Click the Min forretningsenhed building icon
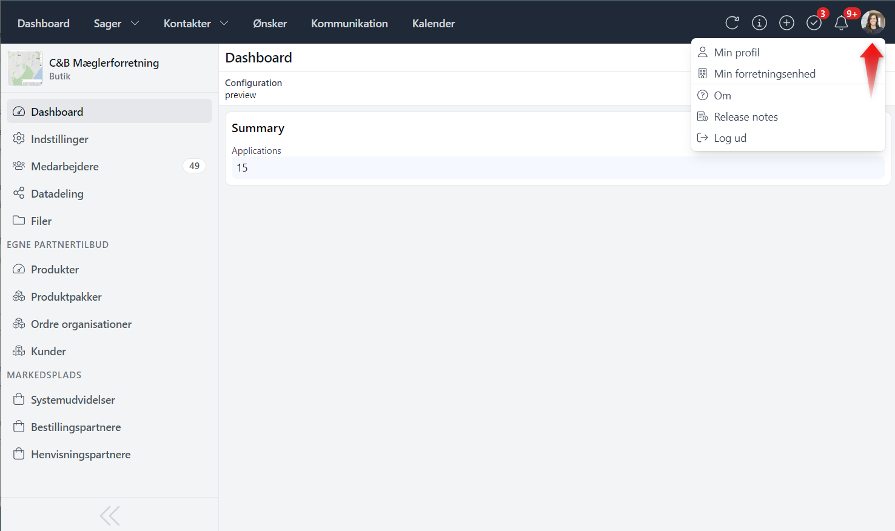Screen dimensions: 895x531 703,73
